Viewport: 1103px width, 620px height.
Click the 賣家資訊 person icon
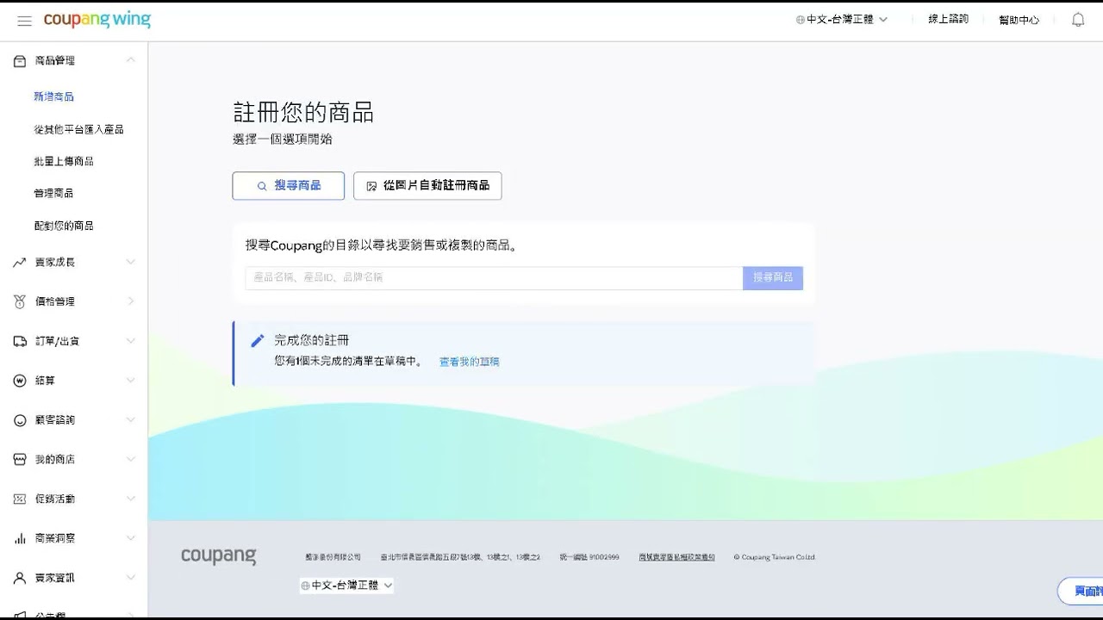(x=20, y=578)
